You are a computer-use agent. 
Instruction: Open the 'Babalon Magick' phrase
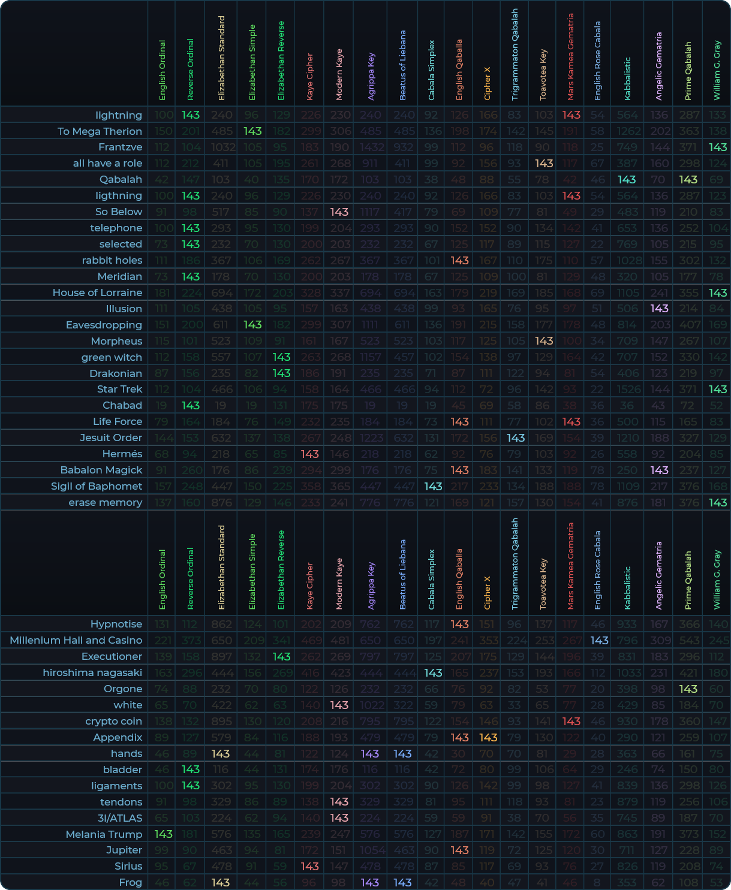pyautogui.click(x=101, y=470)
